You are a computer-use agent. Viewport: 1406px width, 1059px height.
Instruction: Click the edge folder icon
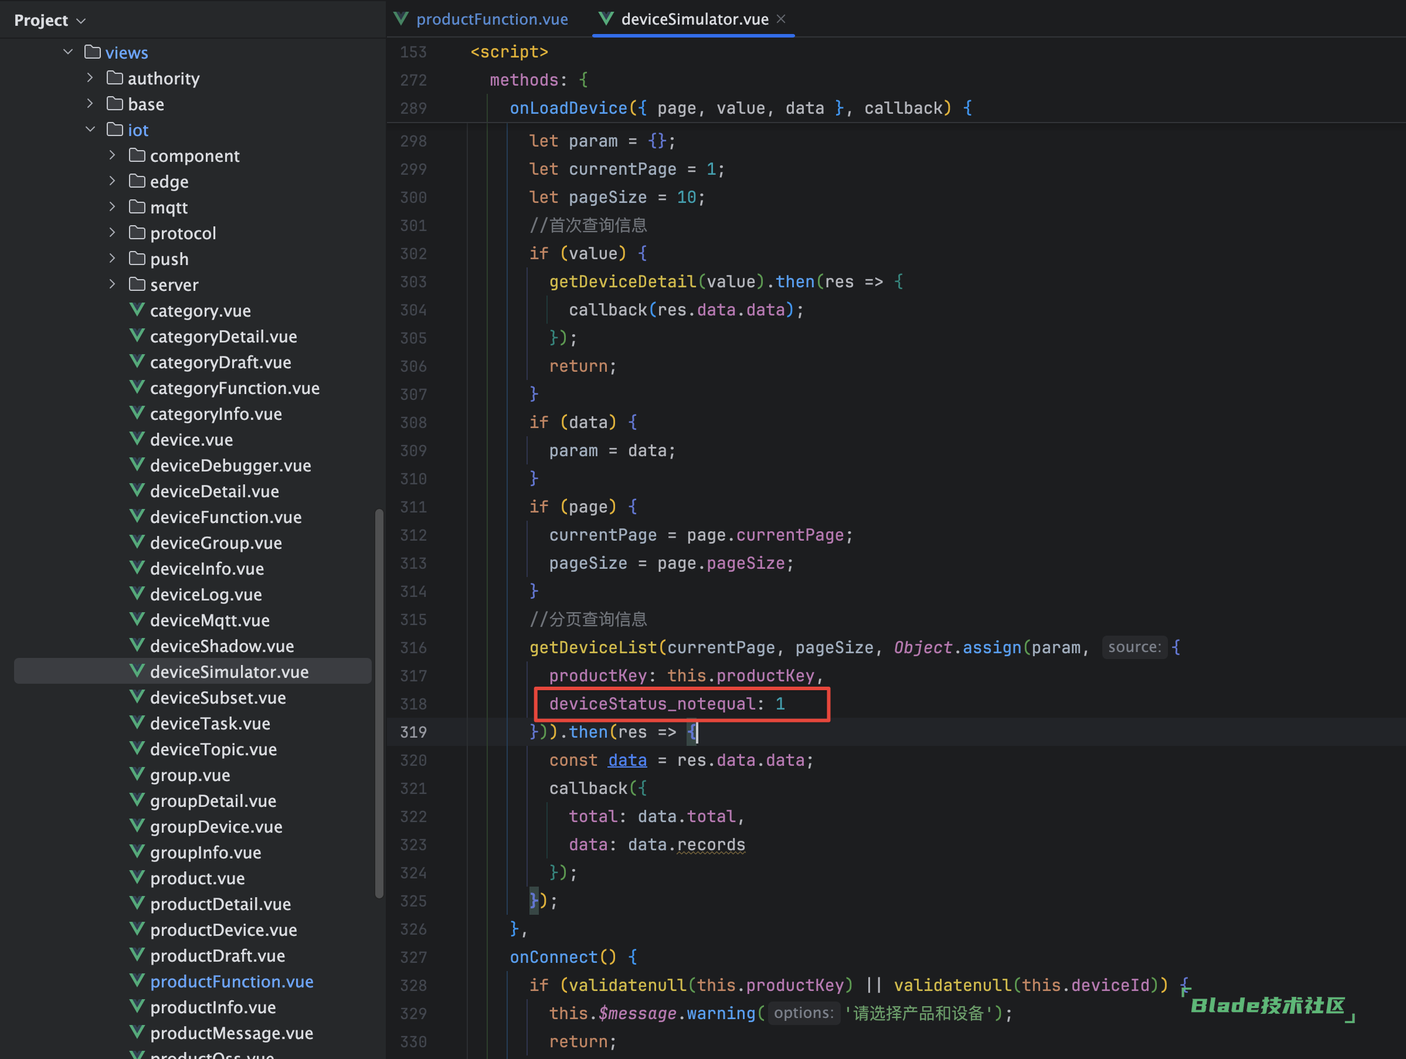click(137, 181)
